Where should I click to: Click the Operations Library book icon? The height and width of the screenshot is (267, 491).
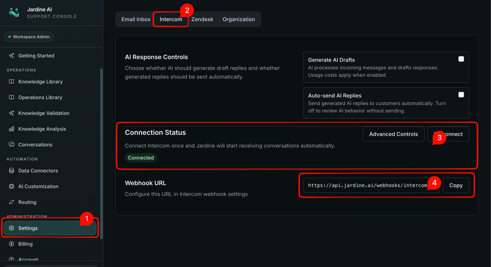[x=11, y=97]
